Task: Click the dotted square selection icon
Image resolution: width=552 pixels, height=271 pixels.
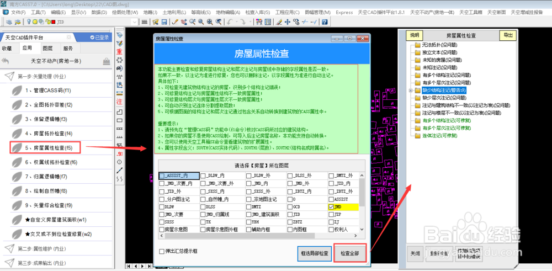Action: [120, 60]
